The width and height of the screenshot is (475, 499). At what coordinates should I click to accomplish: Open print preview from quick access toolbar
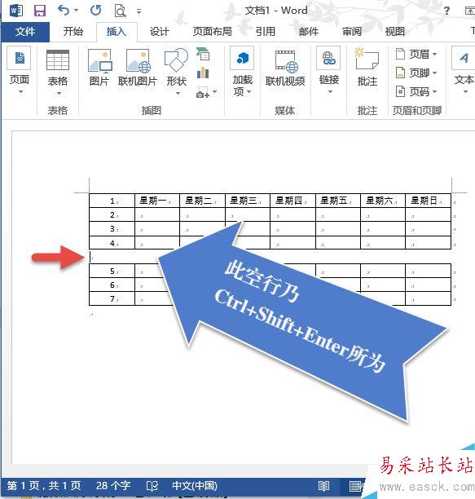point(120,11)
